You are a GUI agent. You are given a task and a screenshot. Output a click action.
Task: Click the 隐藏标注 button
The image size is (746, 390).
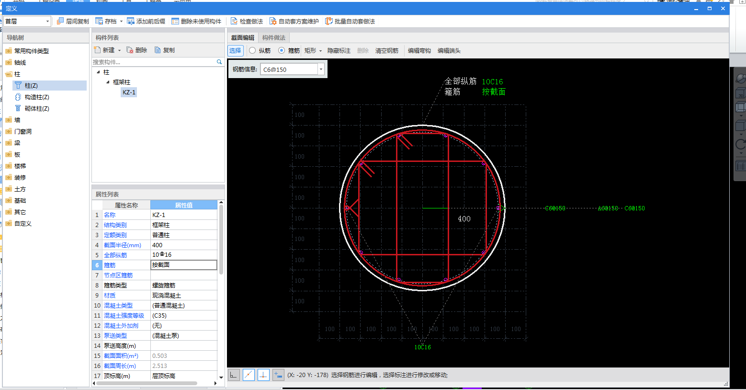pos(339,50)
